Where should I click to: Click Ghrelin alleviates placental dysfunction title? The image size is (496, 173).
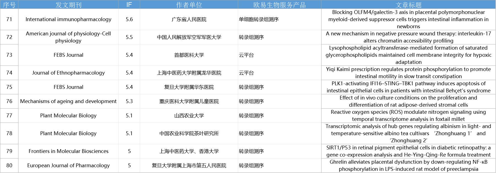point(408,166)
